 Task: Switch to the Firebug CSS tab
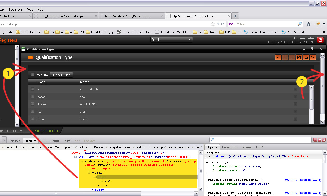(43, 141)
